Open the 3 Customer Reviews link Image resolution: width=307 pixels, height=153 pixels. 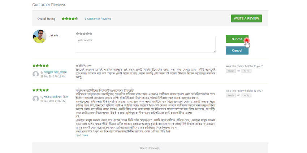pyautogui.click(x=98, y=19)
